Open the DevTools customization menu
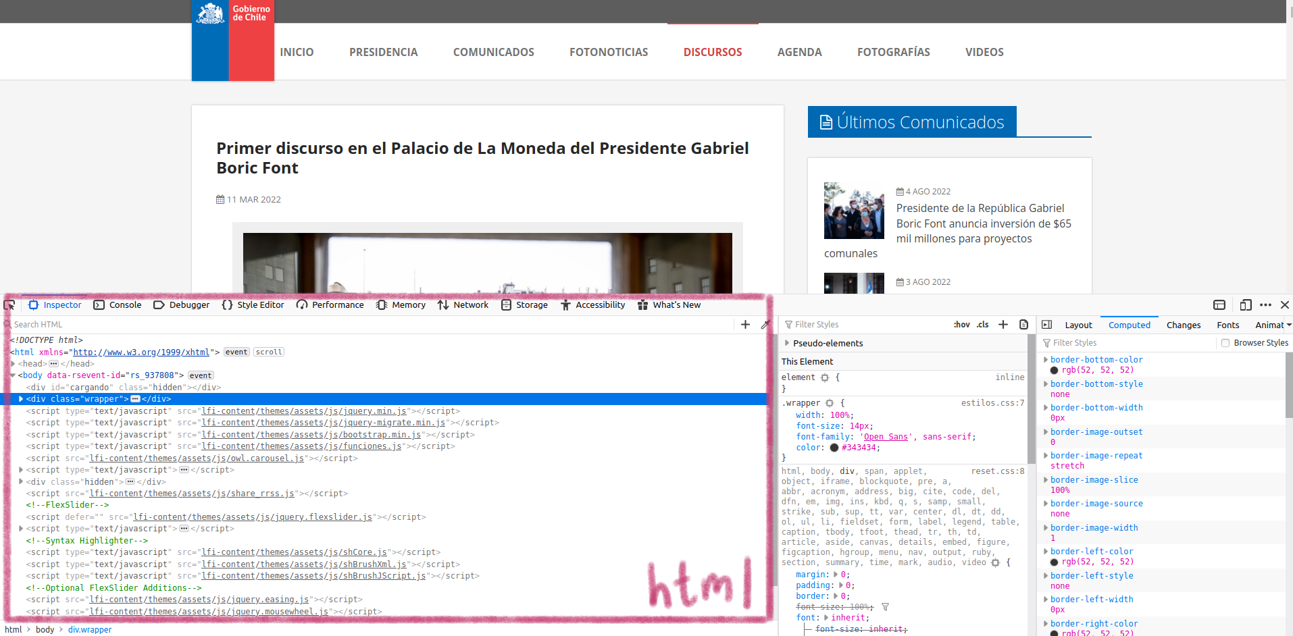Screen dimensions: 1293x636 (x=1265, y=304)
